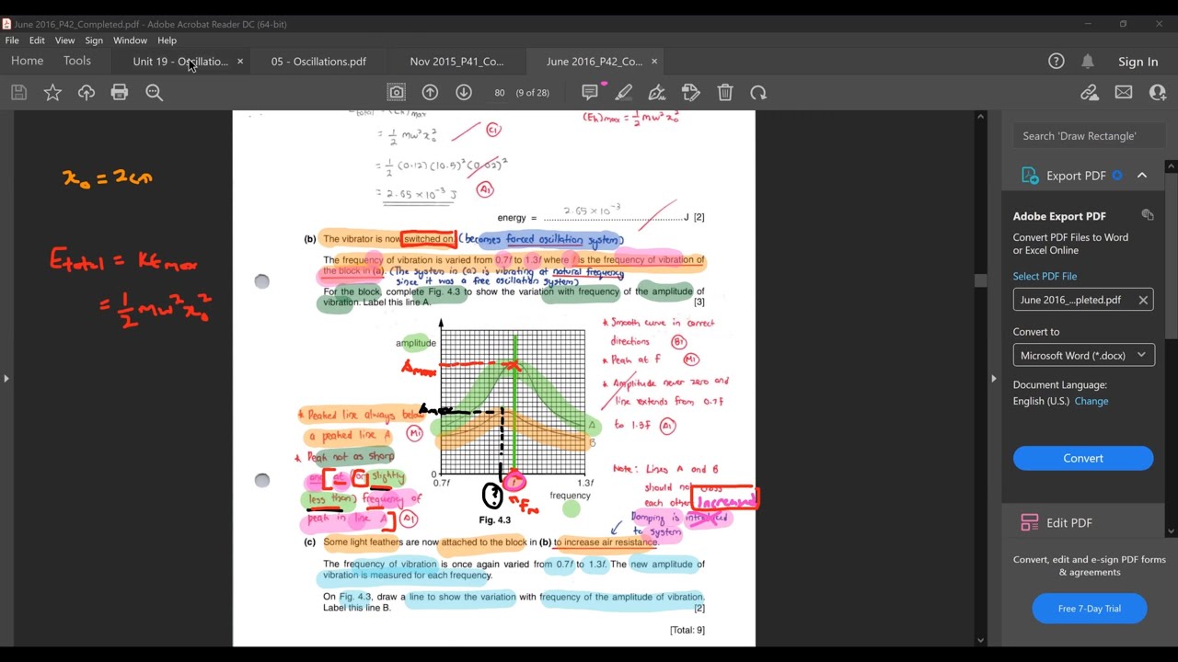1178x662 pixels.
Task: Collapse the Export PDF panel
Action: 1142,176
